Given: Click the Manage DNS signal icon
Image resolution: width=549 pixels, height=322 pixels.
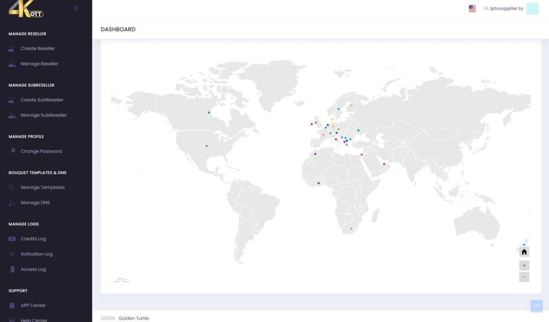Looking at the screenshot, I should click(12, 203).
